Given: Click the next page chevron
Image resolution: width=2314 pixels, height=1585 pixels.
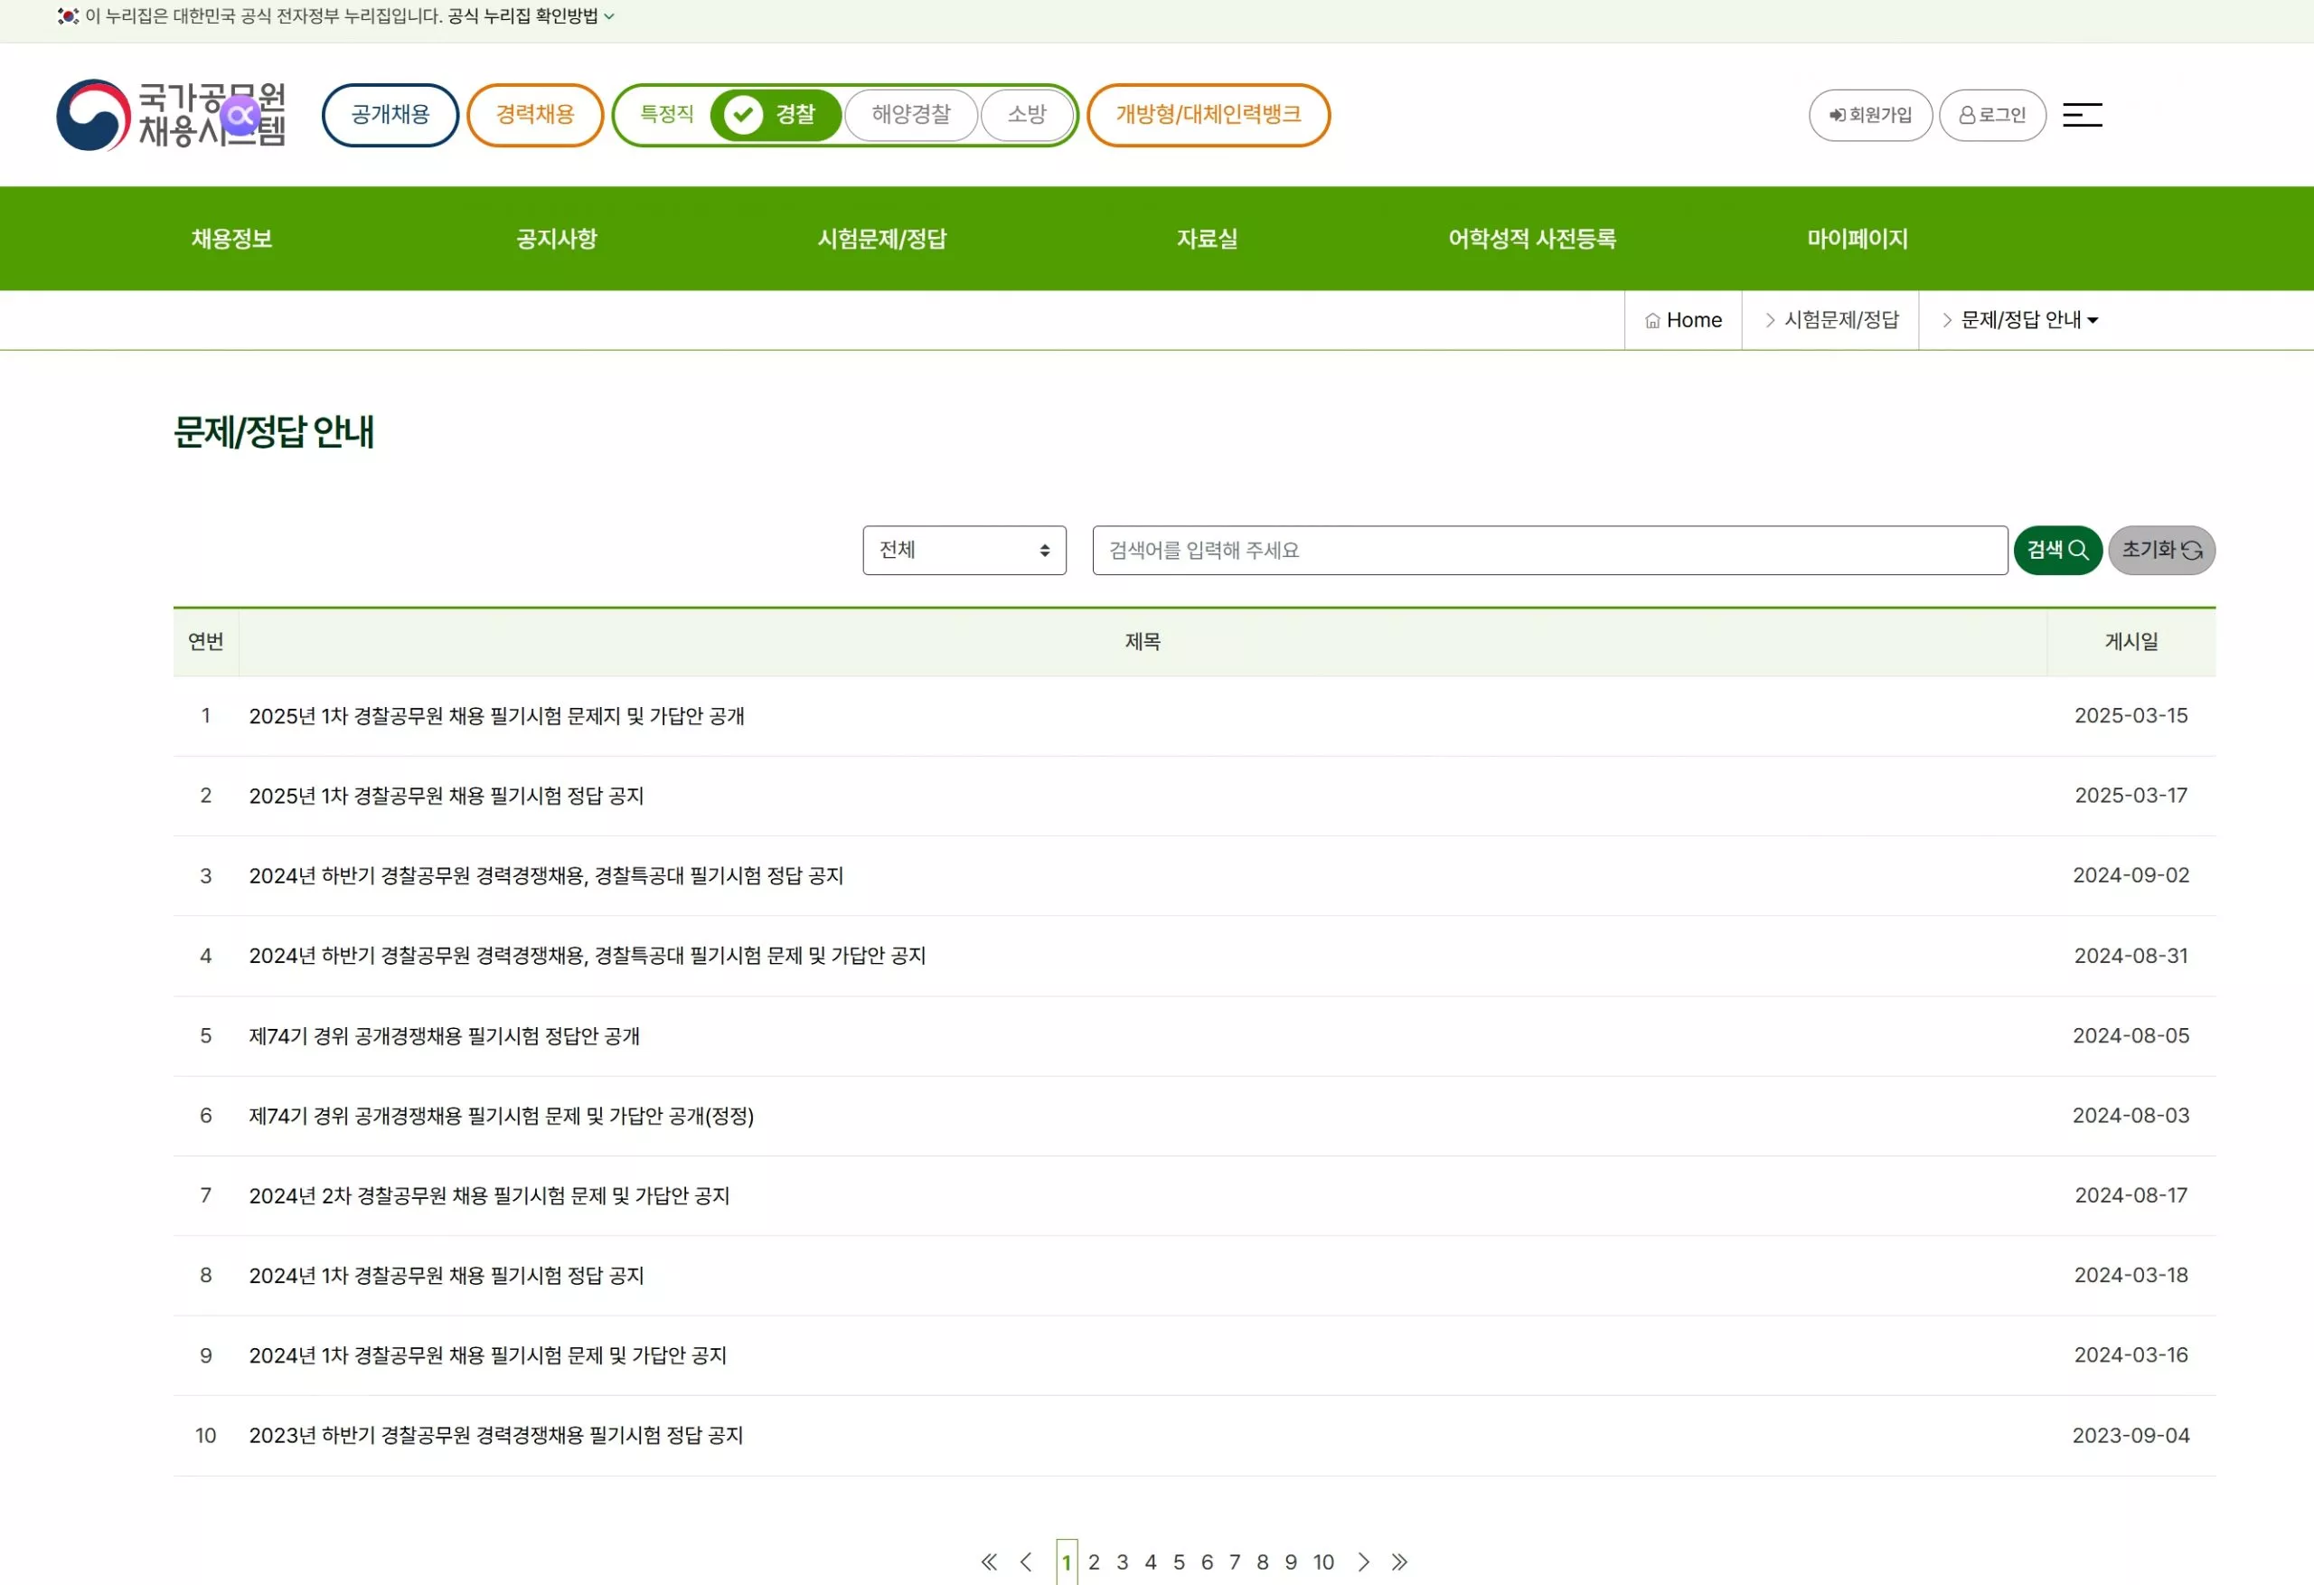Looking at the screenshot, I should [x=1363, y=1561].
